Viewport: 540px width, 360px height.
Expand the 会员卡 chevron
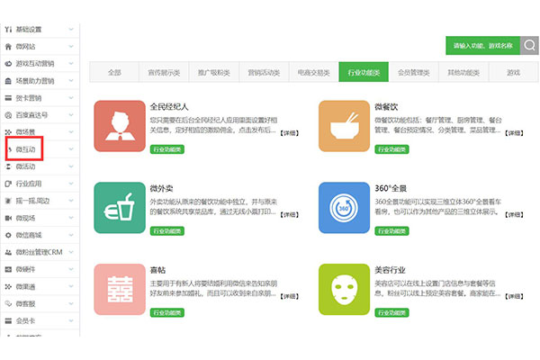coord(71,320)
